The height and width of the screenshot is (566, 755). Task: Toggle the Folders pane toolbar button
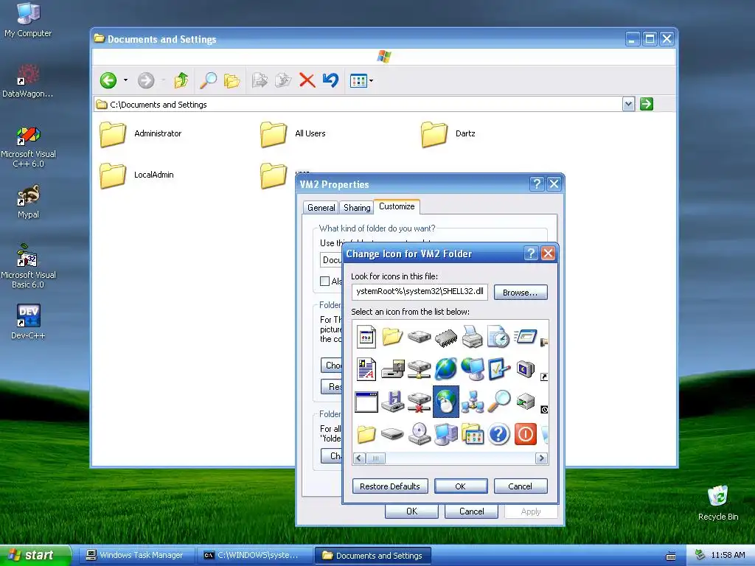[x=232, y=80]
